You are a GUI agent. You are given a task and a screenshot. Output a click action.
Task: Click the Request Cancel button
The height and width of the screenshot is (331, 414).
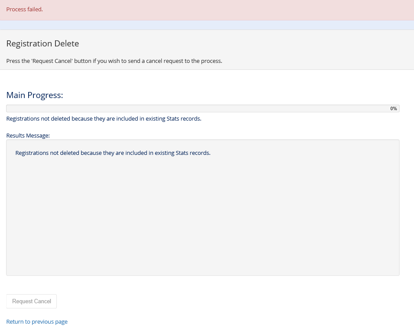pyautogui.click(x=32, y=302)
